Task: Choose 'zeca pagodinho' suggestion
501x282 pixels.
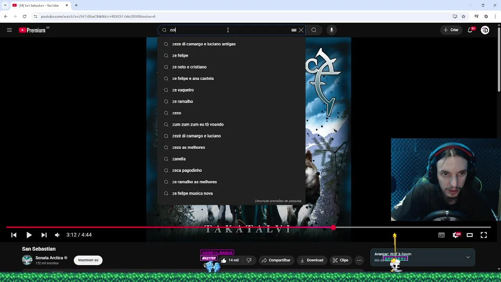Action: (231, 170)
